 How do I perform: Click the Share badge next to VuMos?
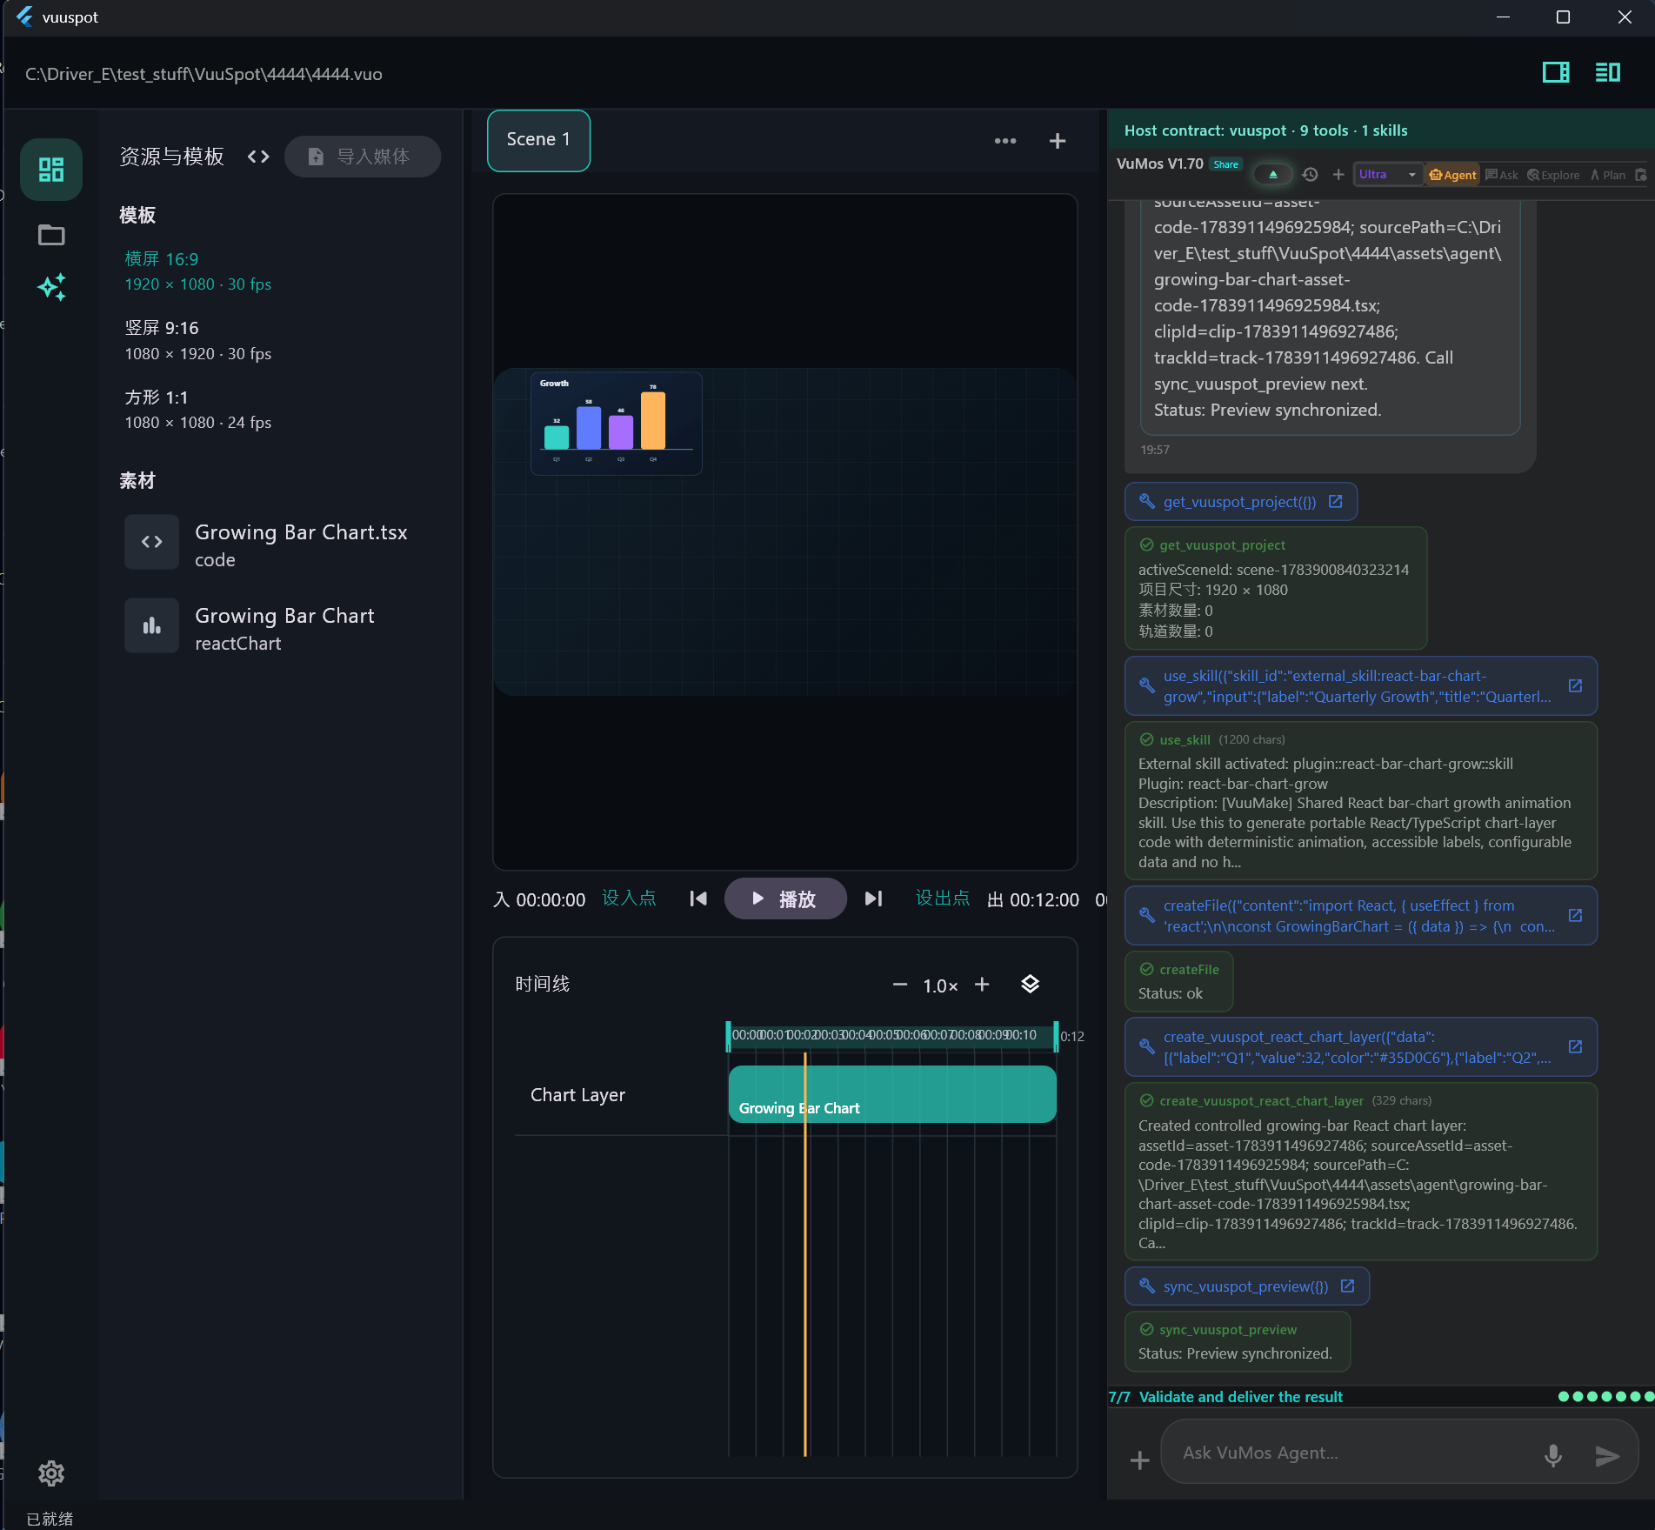(x=1226, y=164)
